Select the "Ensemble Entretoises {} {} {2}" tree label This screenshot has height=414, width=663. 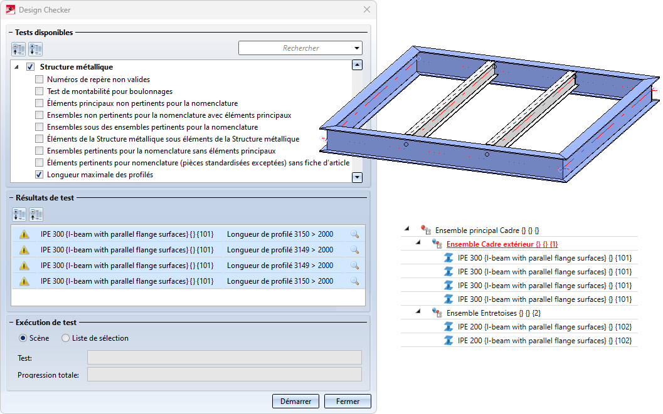coord(494,313)
